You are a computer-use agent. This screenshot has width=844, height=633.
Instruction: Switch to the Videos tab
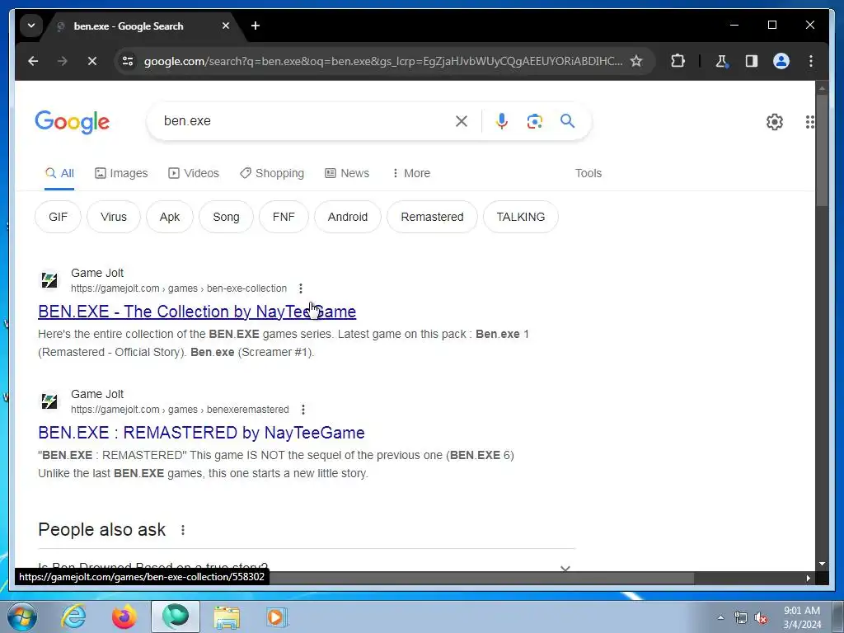tap(194, 173)
